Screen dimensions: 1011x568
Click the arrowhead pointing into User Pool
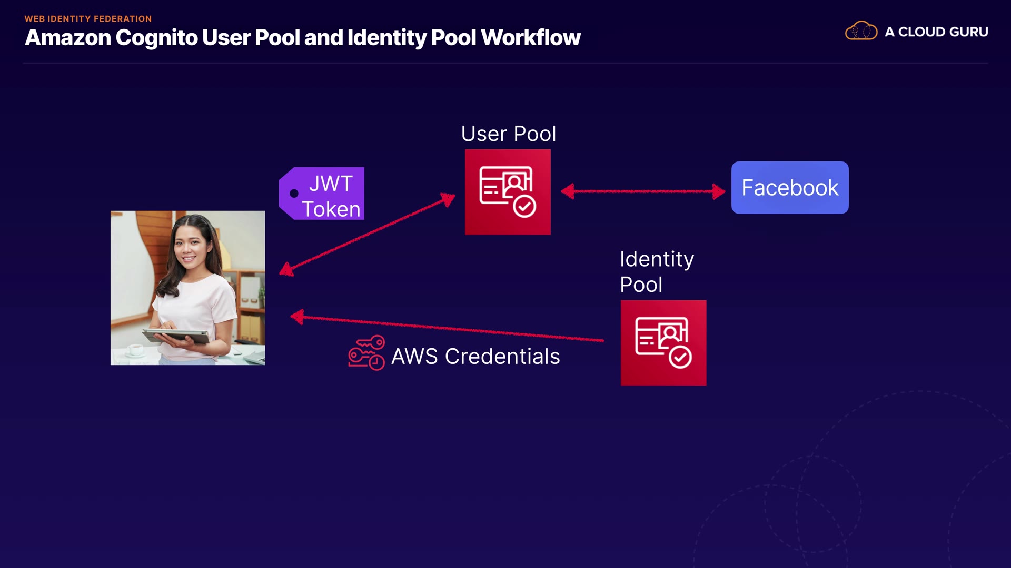[448, 199]
